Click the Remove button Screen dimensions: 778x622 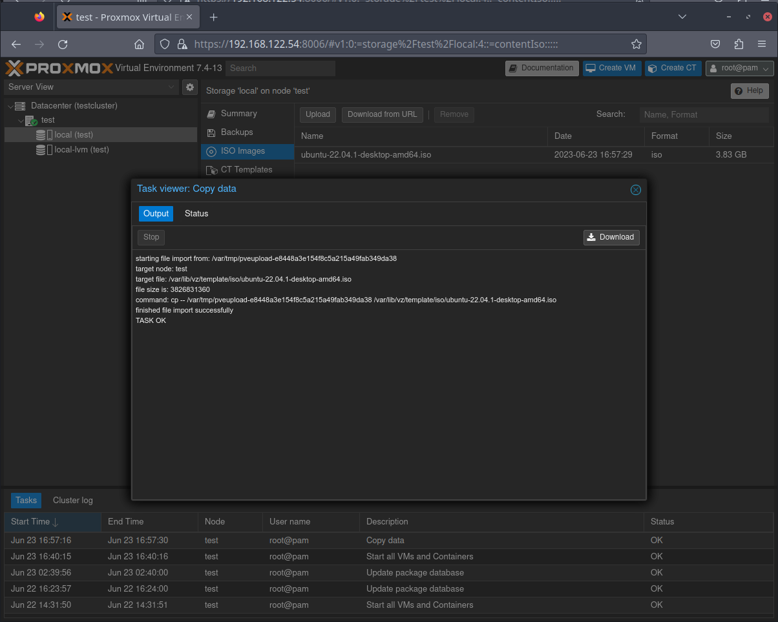tap(454, 114)
